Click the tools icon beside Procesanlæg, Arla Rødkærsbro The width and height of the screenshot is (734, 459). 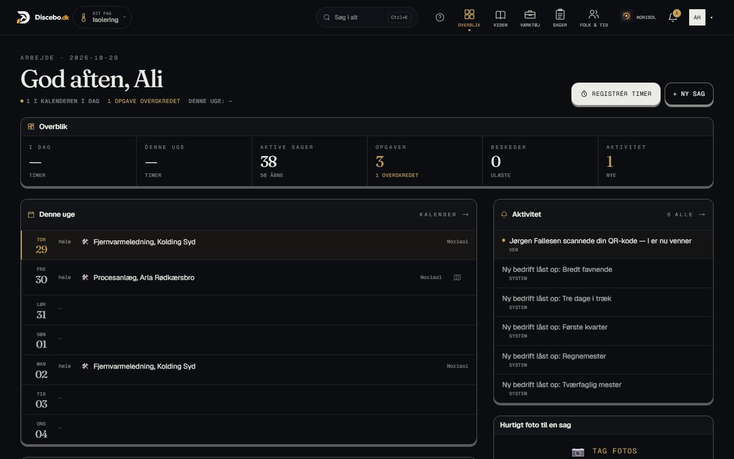click(x=85, y=277)
